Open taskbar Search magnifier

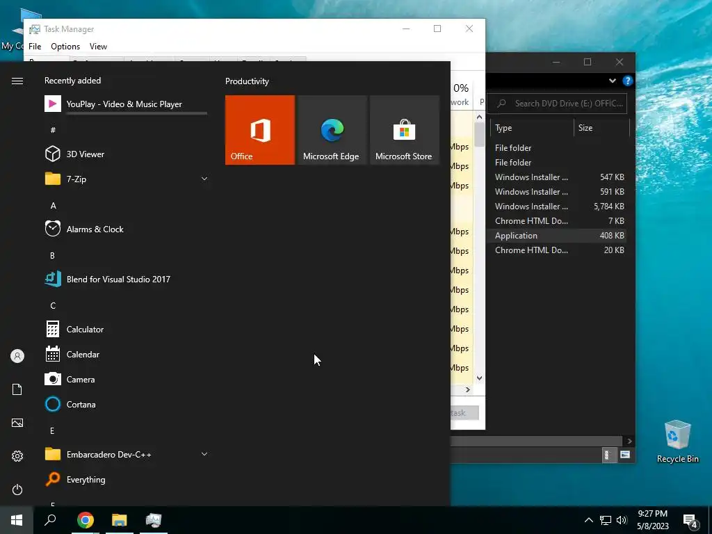(50, 520)
